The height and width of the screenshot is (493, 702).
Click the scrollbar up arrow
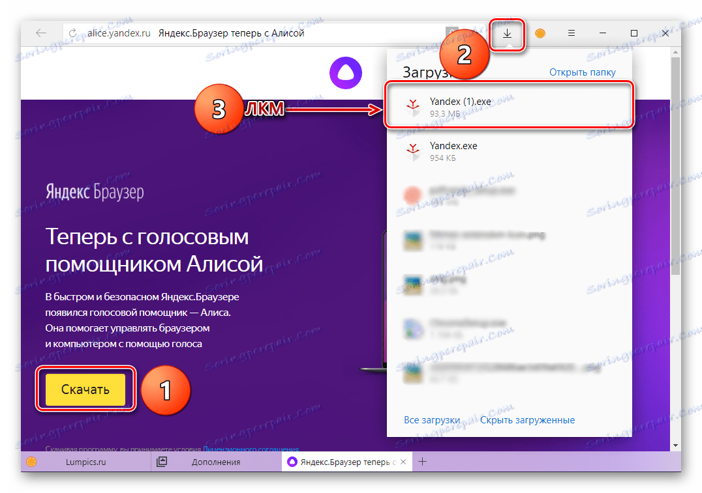[x=675, y=53]
